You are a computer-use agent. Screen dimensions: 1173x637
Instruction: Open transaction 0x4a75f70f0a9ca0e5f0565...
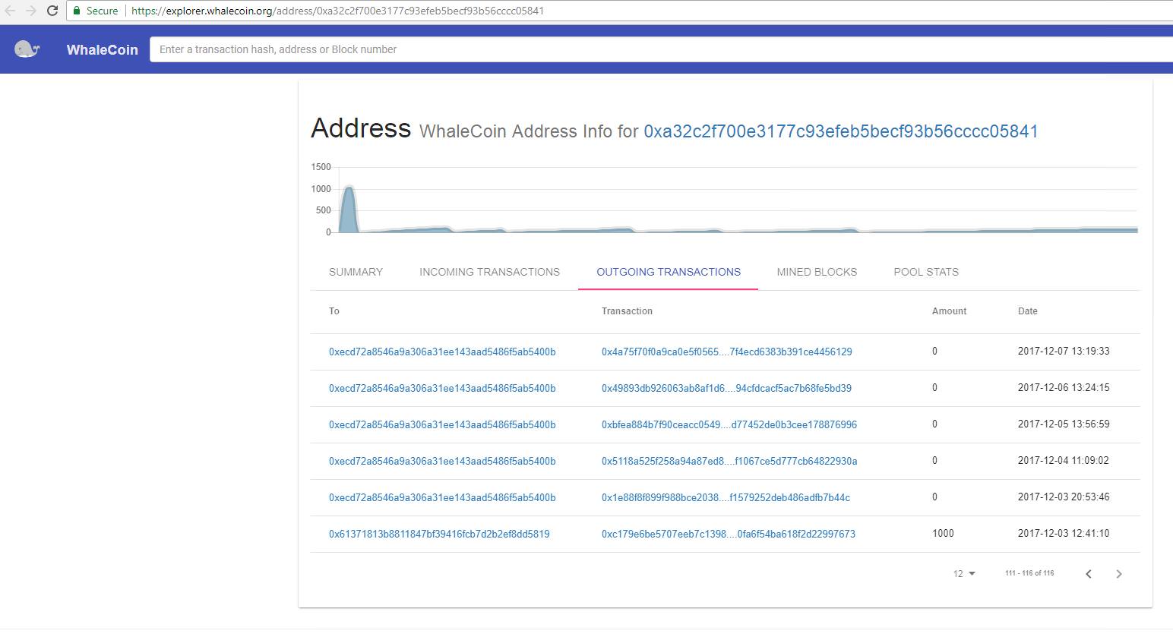click(726, 352)
